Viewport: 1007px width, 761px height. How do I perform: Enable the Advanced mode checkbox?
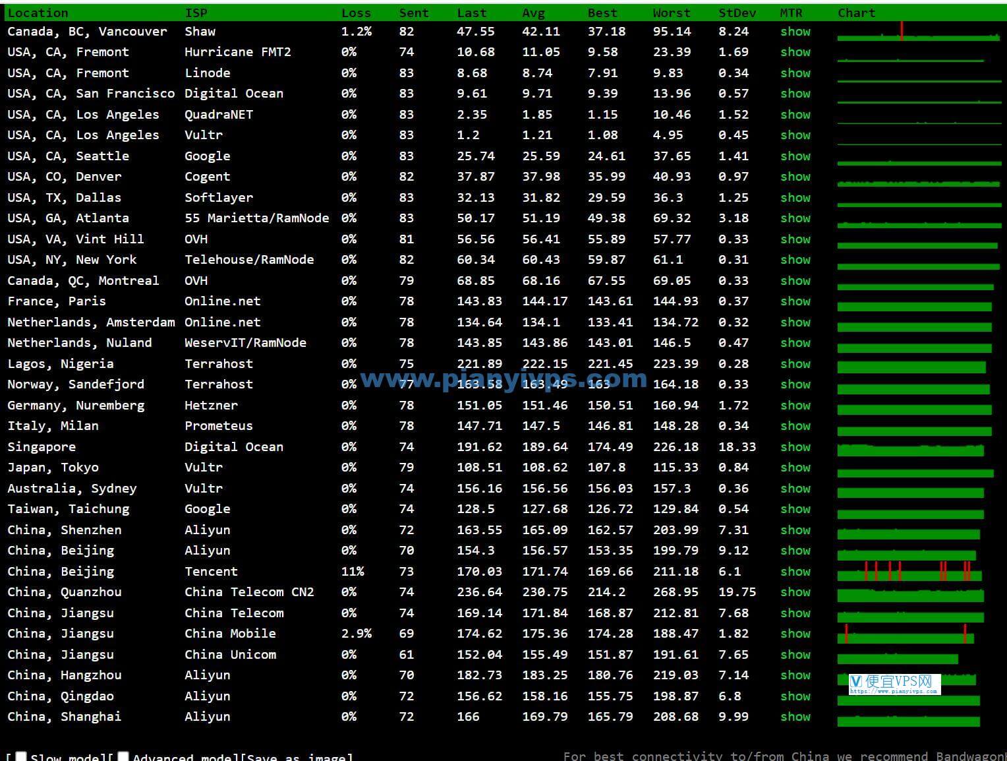coord(123,757)
